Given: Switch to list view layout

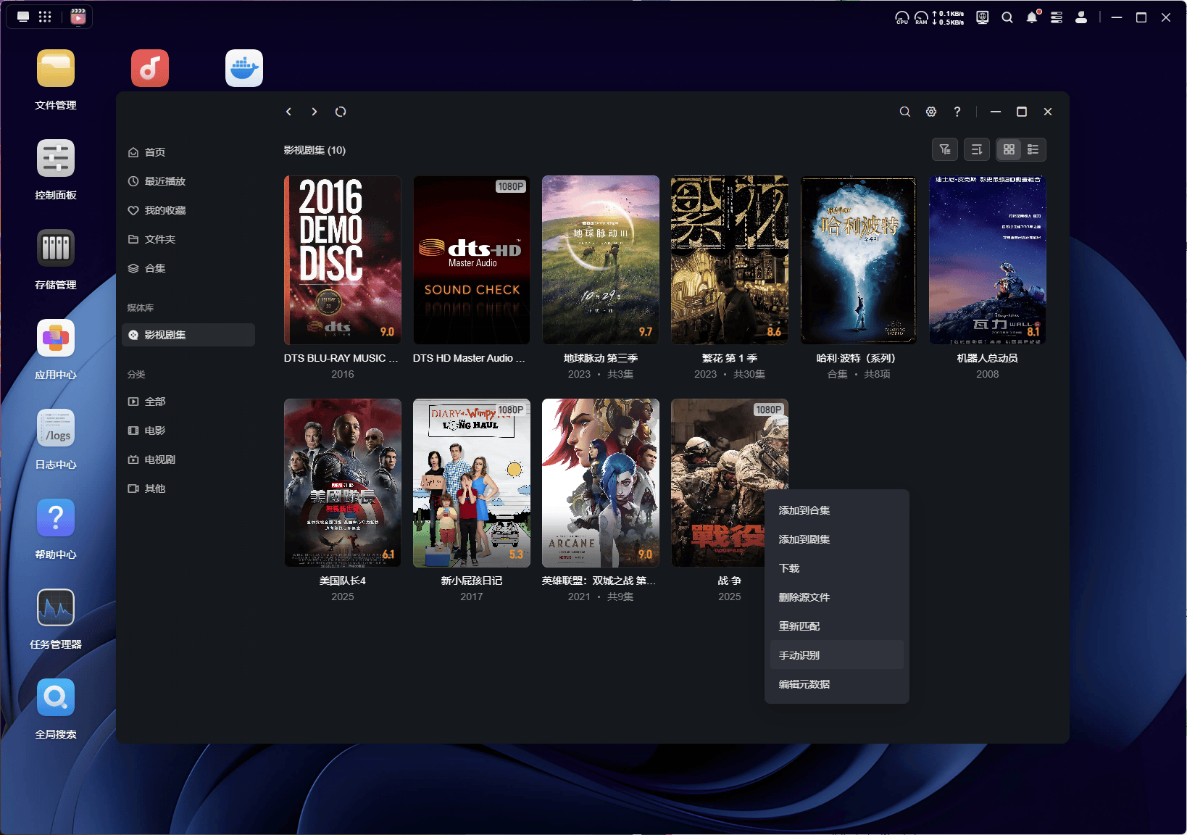Looking at the screenshot, I should point(1033,150).
